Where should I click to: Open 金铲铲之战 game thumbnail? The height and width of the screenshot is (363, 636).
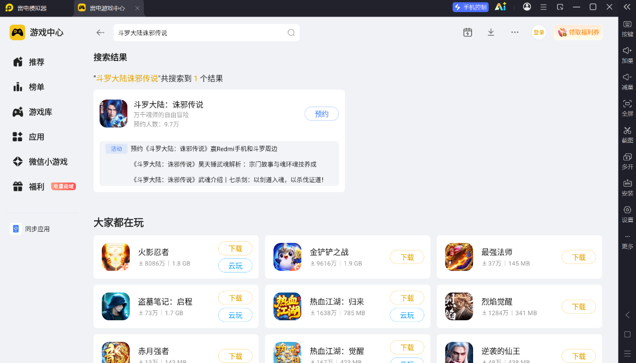pos(288,257)
